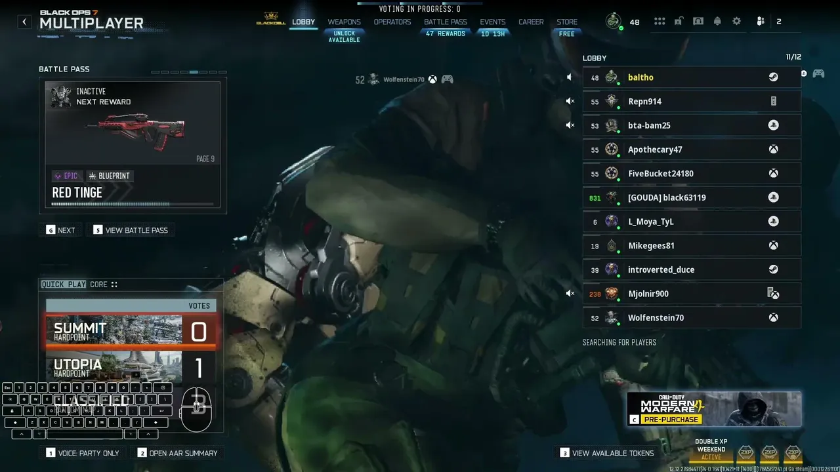Vote for Utopia Hardpoint map

pyautogui.click(x=131, y=367)
